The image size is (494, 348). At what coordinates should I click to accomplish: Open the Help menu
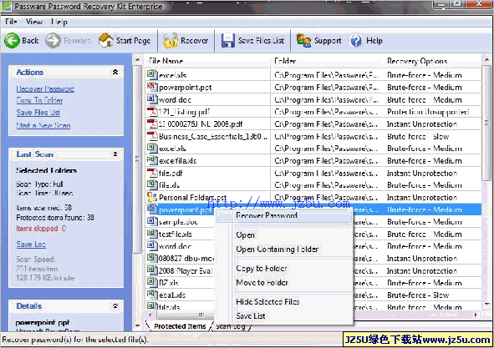click(59, 22)
